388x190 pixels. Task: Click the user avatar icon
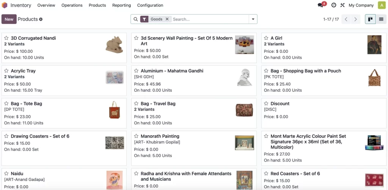coord(381,5)
